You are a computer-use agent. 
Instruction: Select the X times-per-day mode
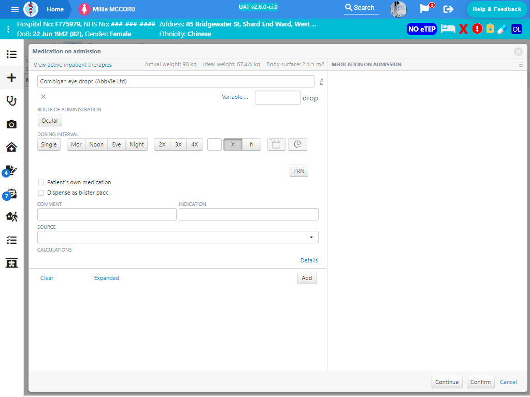click(x=233, y=144)
